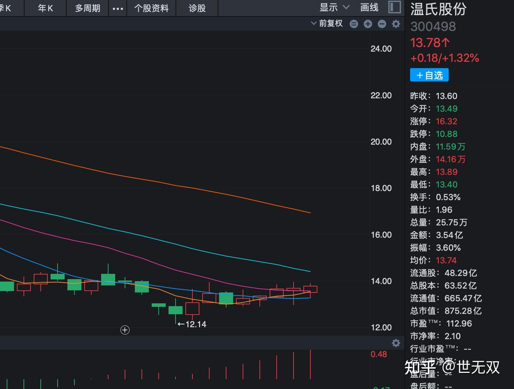514x389 pixels.
Task: Click the 市盈TTM value 112.96
Action: [x=459, y=323]
